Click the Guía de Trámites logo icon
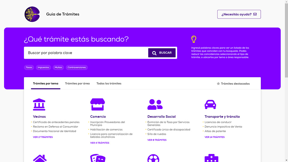Image resolution: width=288 pixels, height=162 pixels. (32, 14)
